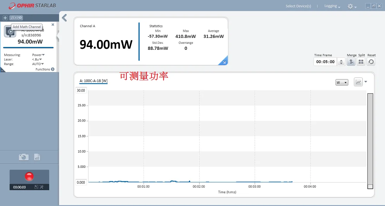
Task: Open log settings with the wrench-screwdriver icon
Action: (41, 187)
